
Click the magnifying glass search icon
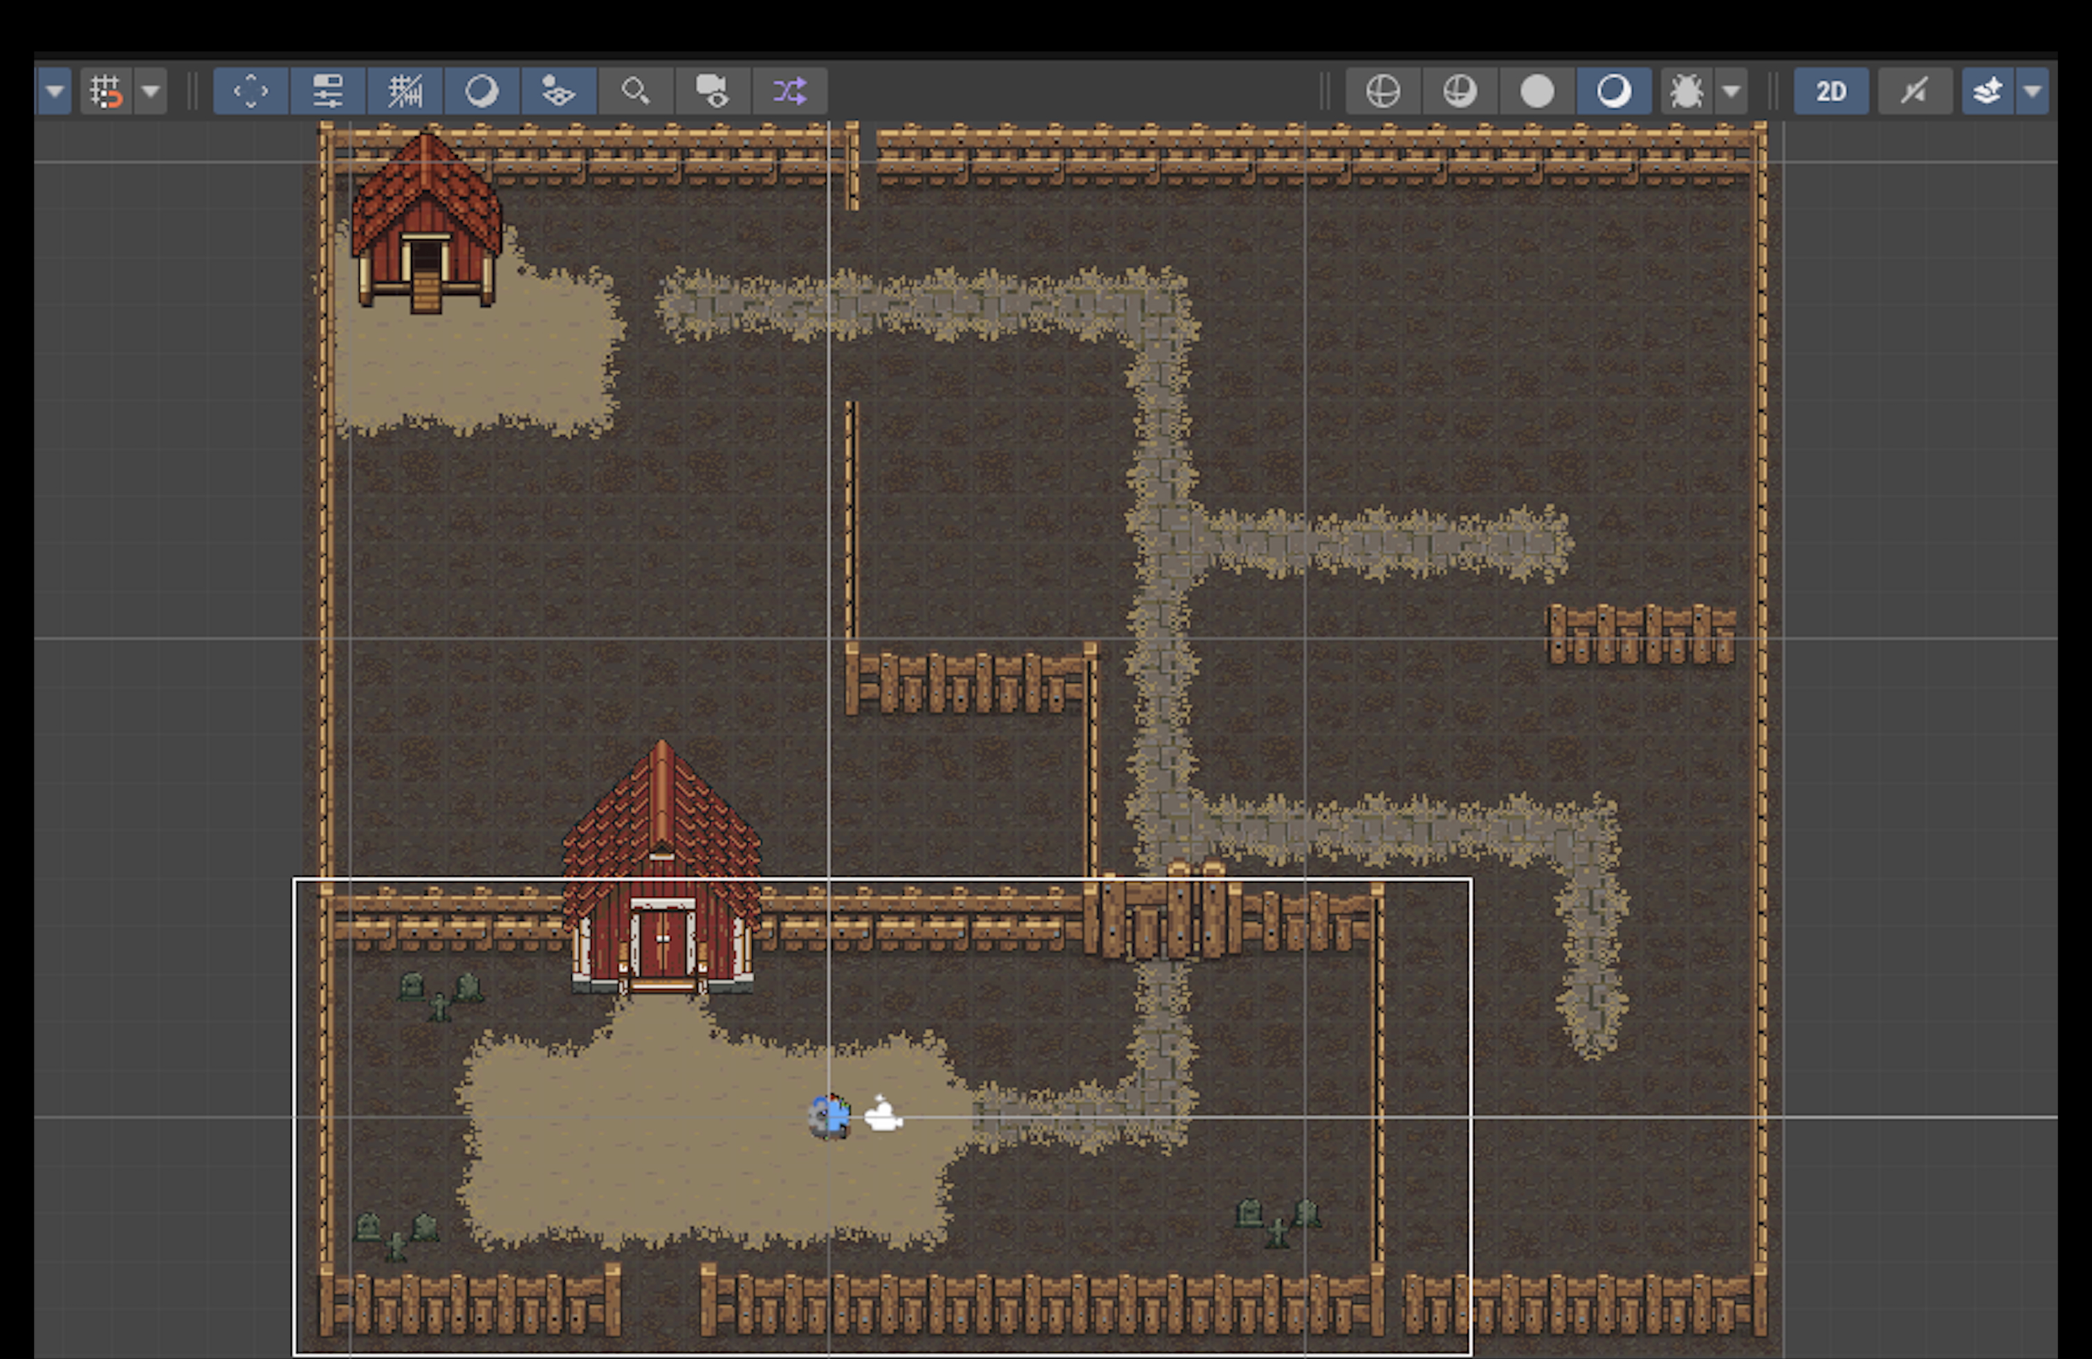pyautogui.click(x=634, y=91)
